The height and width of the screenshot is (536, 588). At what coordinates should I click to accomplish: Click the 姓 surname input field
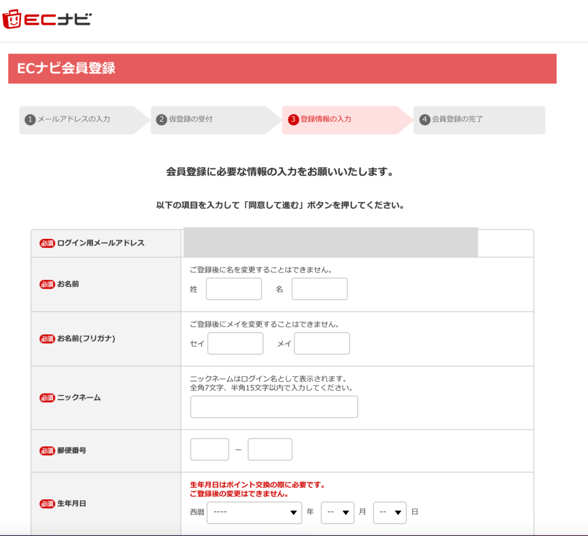point(234,289)
